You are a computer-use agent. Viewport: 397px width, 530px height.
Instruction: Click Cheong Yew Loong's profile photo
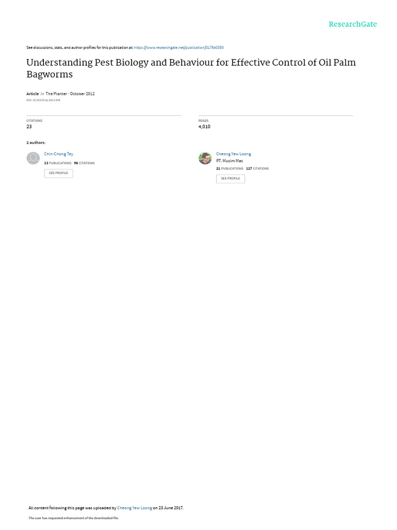coord(205,158)
